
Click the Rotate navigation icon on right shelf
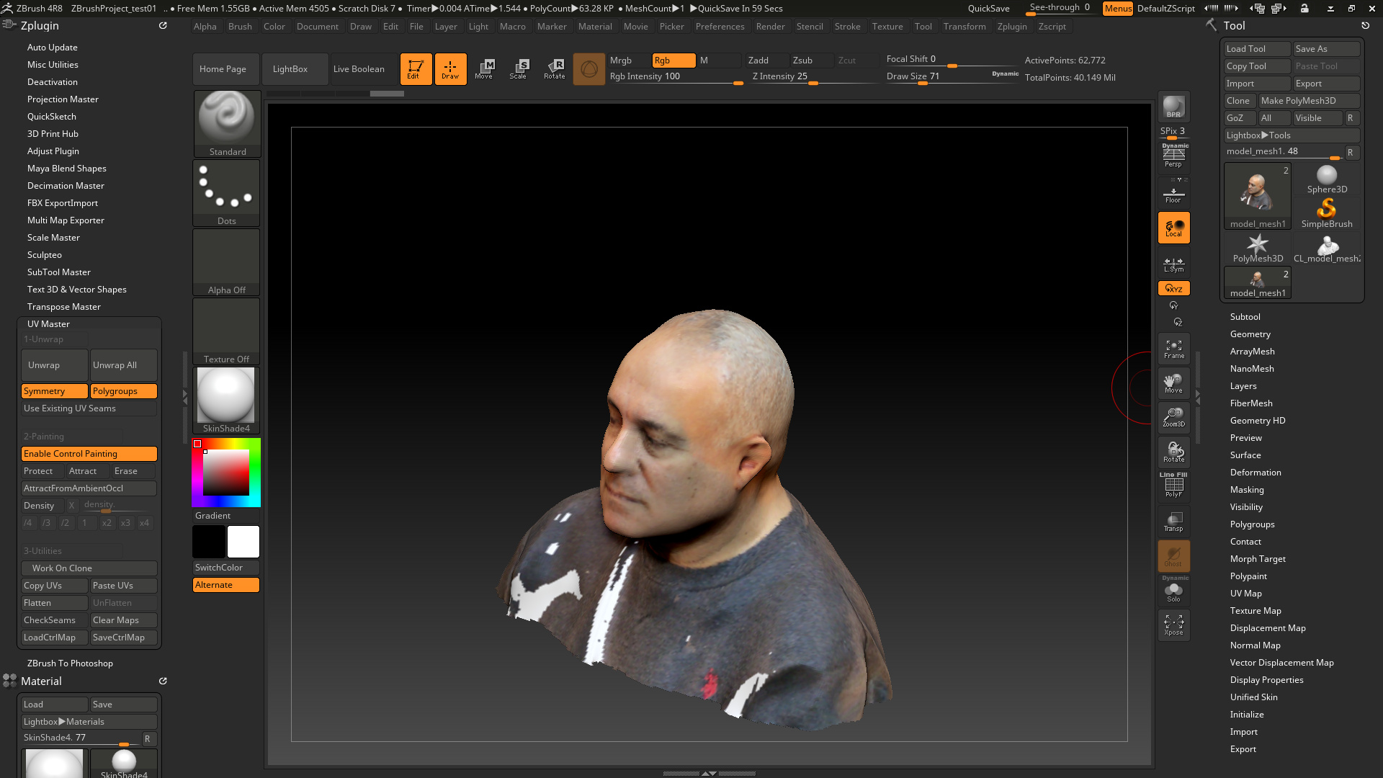pyautogui.click(x=1173, y=452)
